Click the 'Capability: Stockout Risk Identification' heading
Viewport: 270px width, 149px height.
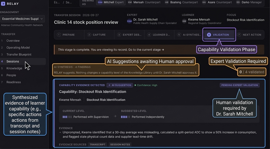(92, 92)
